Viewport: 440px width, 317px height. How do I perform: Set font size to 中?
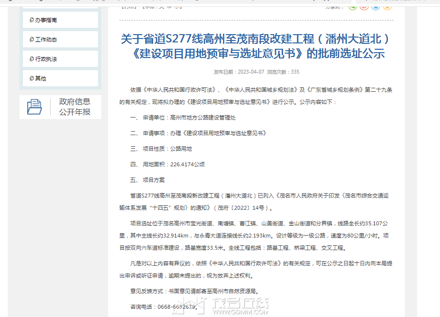(x=169, y=7)
